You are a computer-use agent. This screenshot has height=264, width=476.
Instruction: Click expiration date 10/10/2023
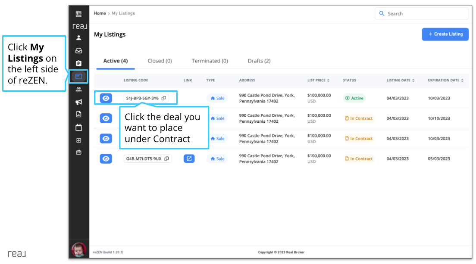tap(438, 118)
